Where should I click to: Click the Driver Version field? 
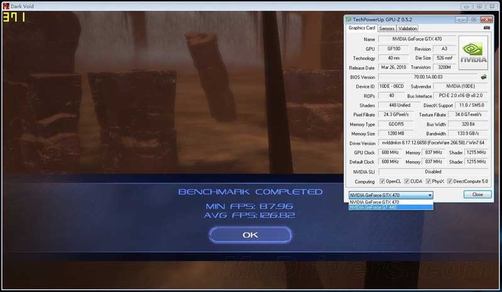tap(433, 143)
